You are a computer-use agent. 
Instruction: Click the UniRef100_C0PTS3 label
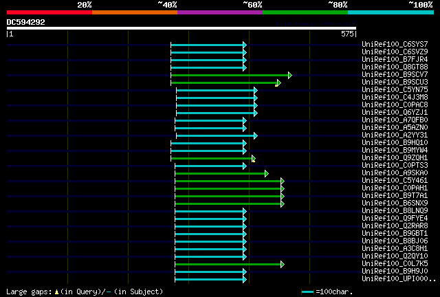(395, 166)
